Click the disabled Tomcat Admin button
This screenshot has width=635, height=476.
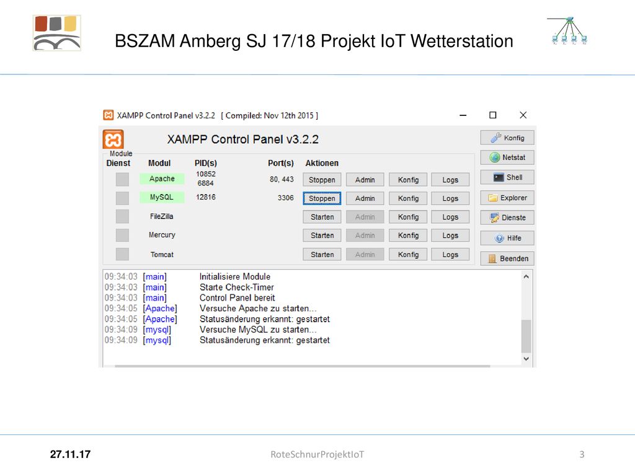pos(365,255)
